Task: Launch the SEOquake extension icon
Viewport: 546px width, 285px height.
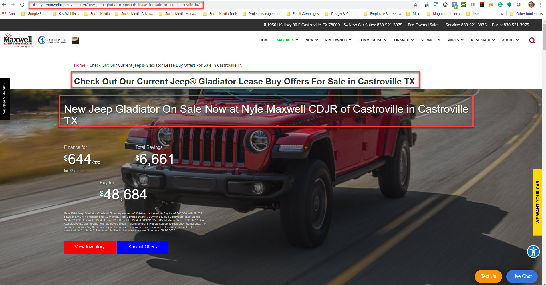Action: (x=491, y=5)
